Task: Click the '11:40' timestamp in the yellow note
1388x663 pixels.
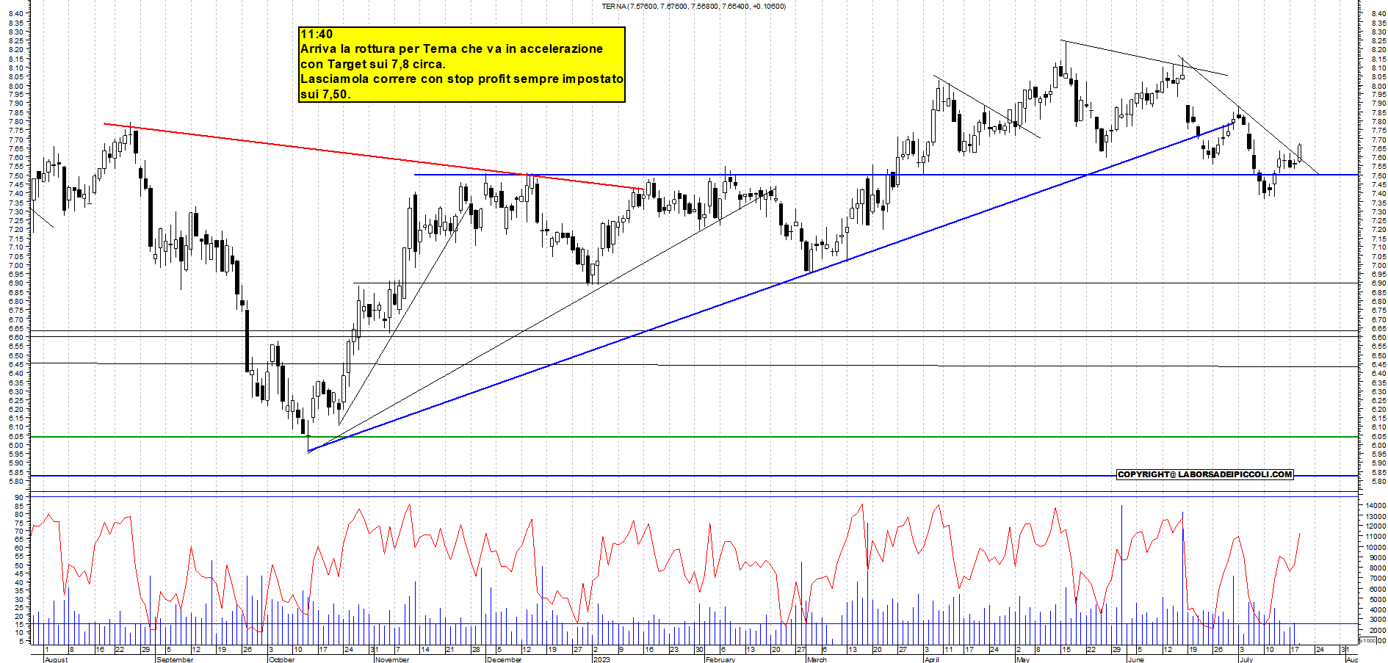Action: click(317, 35)
